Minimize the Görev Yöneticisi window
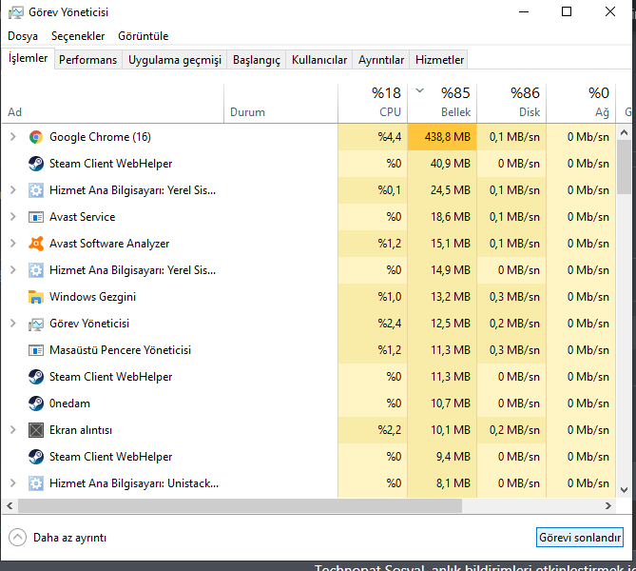 coord(524,11)
